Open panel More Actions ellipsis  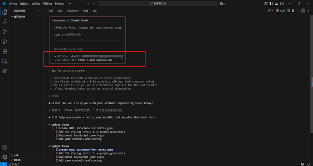[x=298, y=11]
